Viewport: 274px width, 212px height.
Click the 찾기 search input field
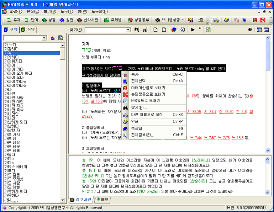pos(106,30)
